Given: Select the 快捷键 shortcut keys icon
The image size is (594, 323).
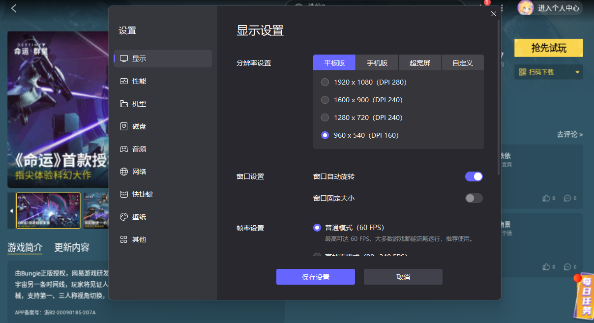Looking at the screenshot, I should [x=124, y=194].
